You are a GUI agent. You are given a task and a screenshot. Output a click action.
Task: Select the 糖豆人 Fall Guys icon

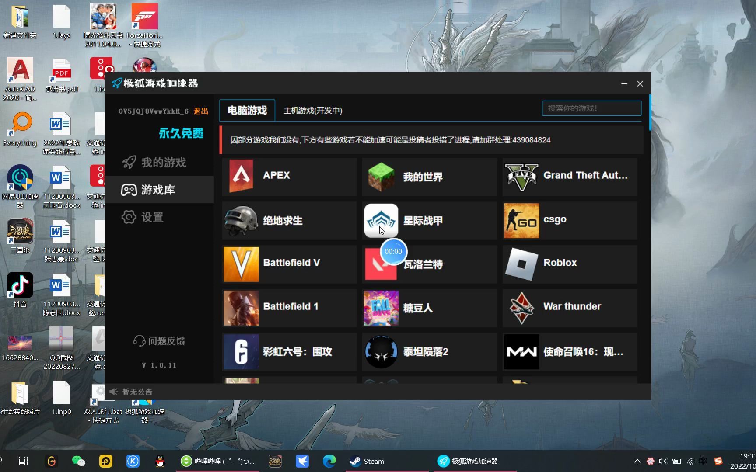coord(381,308)
